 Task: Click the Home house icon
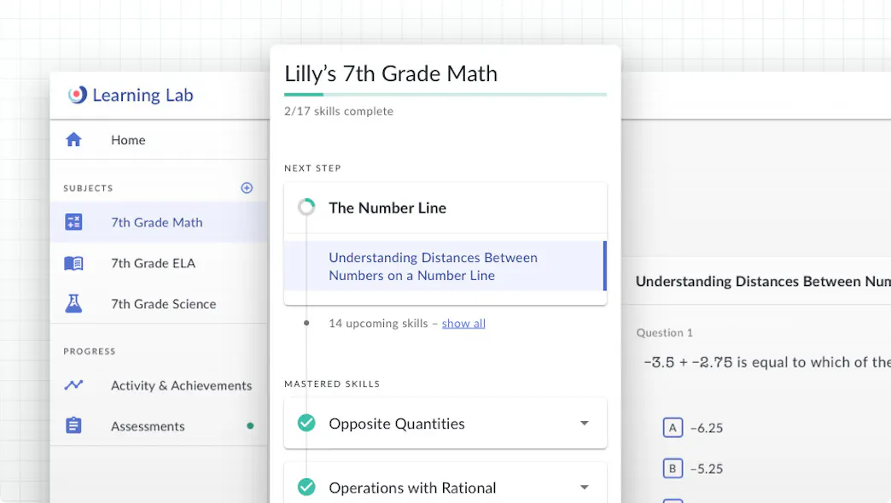74,140
